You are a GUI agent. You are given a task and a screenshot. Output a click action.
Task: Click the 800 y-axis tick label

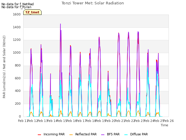click(x=18, y=65)
